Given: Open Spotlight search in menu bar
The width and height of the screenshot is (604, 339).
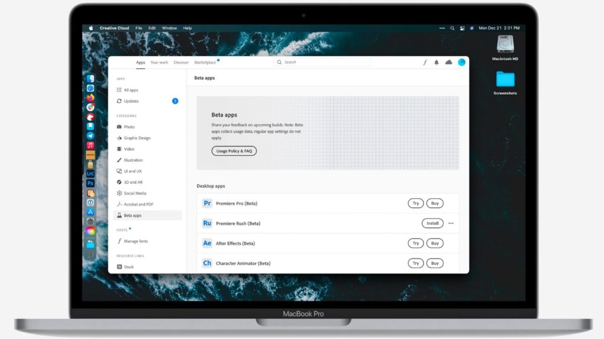Looking at the screenshot, I should click(452, 28).
